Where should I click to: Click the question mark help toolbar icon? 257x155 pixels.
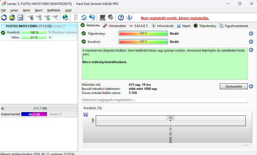[x=121, y=17]
